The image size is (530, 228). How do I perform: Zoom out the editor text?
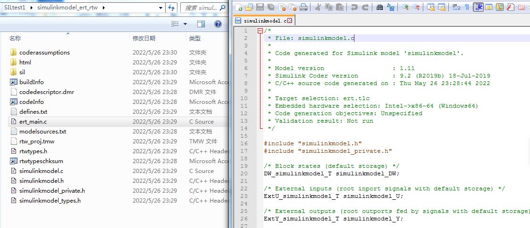[416, 7]
